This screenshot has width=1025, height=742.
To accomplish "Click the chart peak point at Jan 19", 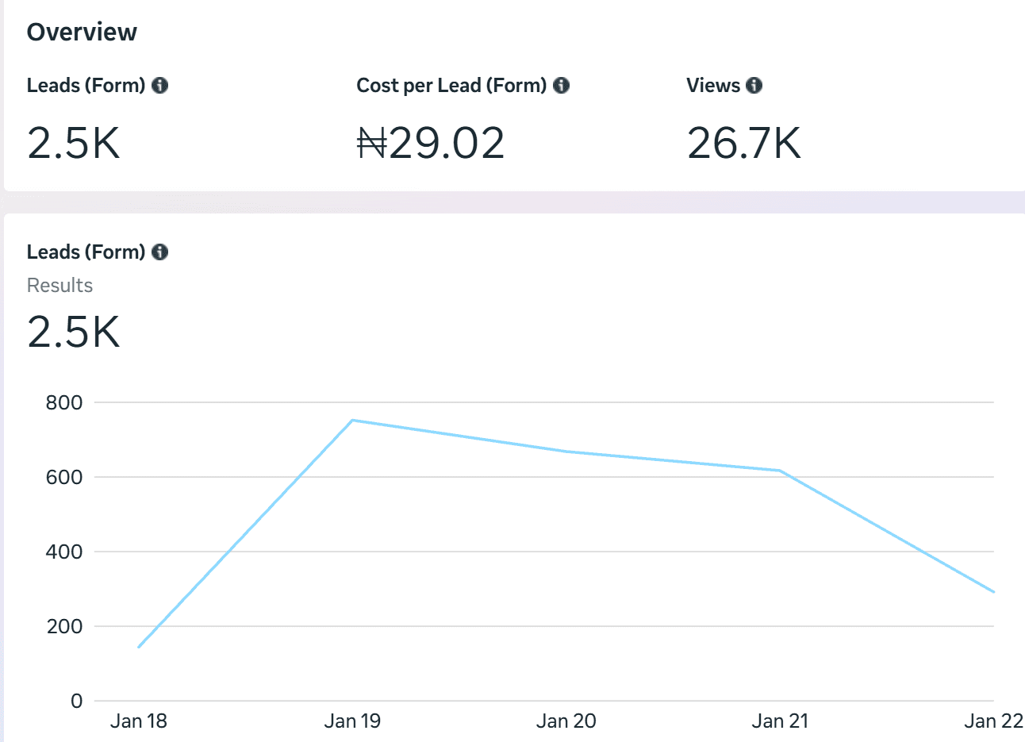I will coord(352,420).
